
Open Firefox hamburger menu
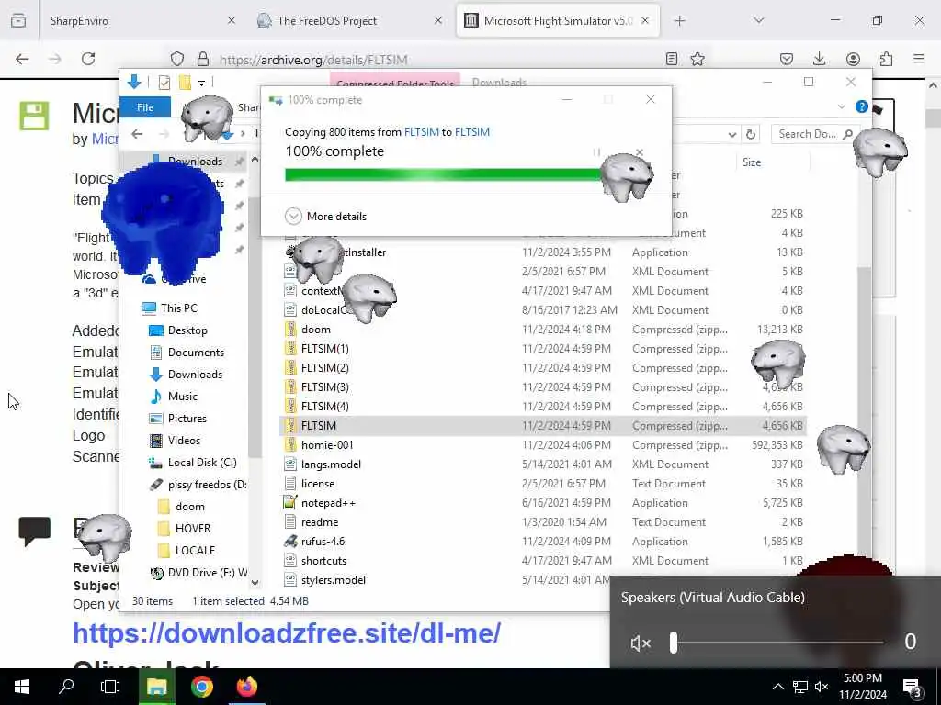(x=919, y=59)
